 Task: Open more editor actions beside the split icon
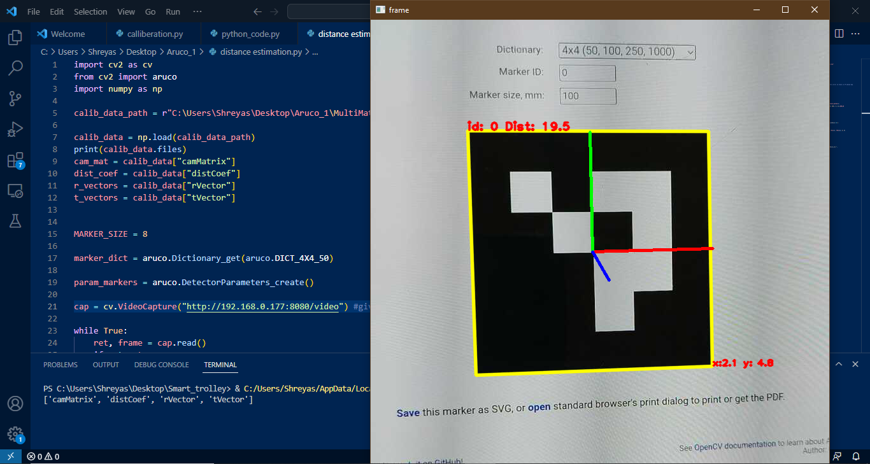click(x=857, y=34)
